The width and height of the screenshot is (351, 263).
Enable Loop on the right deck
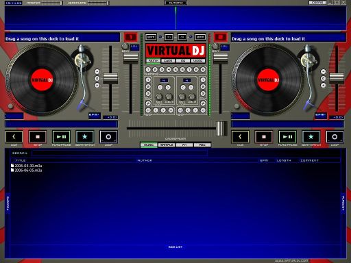tap(335, 137)
